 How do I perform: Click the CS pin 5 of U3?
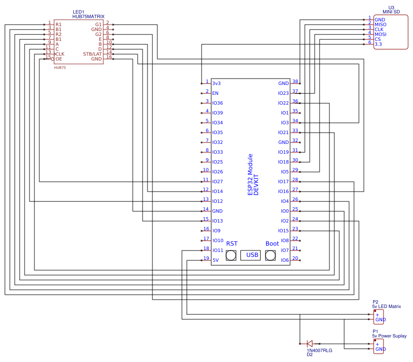pos(379,39)
